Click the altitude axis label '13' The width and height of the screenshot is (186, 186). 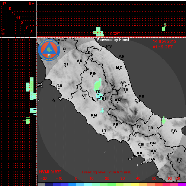tap(13, 13)
